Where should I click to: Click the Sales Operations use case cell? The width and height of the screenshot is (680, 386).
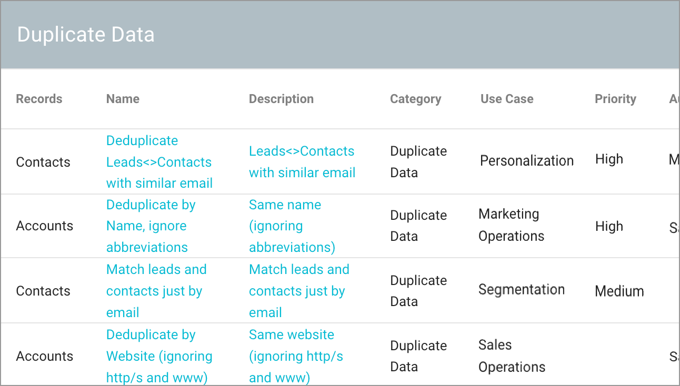[512, 355]
